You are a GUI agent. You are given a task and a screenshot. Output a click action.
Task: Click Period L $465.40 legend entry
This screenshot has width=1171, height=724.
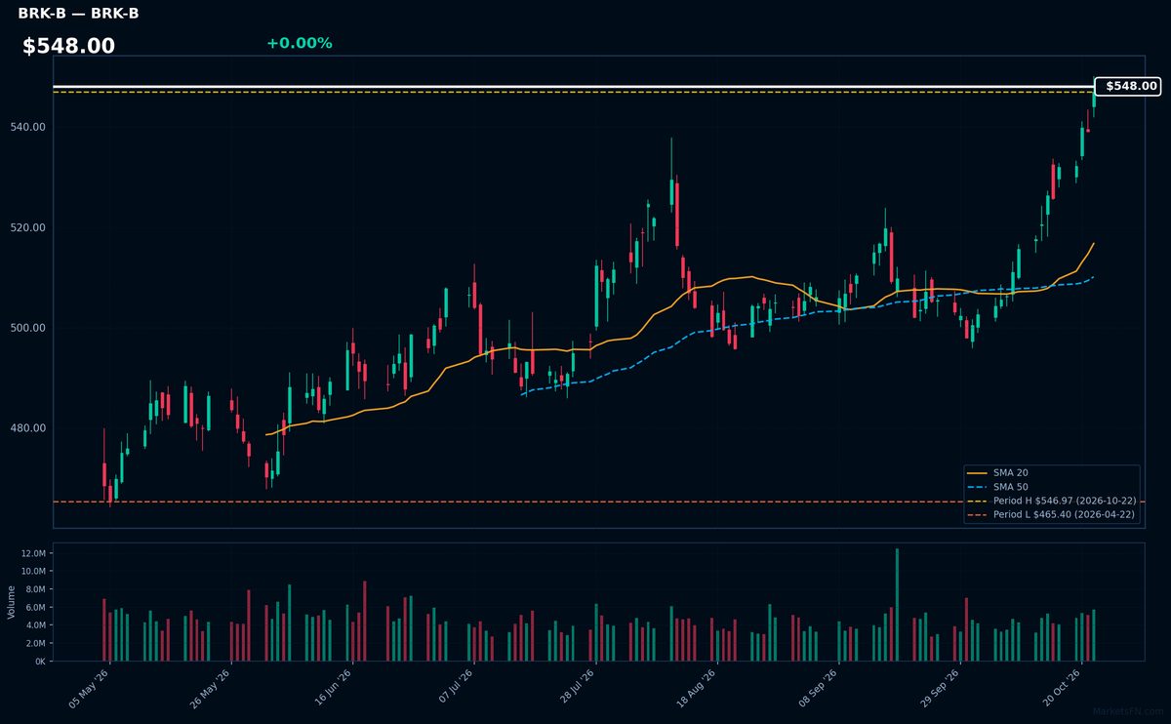pos(1052,514)
